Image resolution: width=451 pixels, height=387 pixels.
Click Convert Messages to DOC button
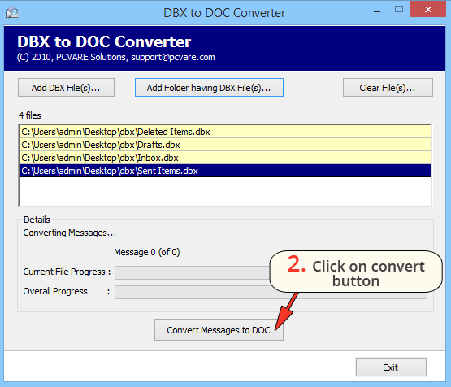point(219,330)
